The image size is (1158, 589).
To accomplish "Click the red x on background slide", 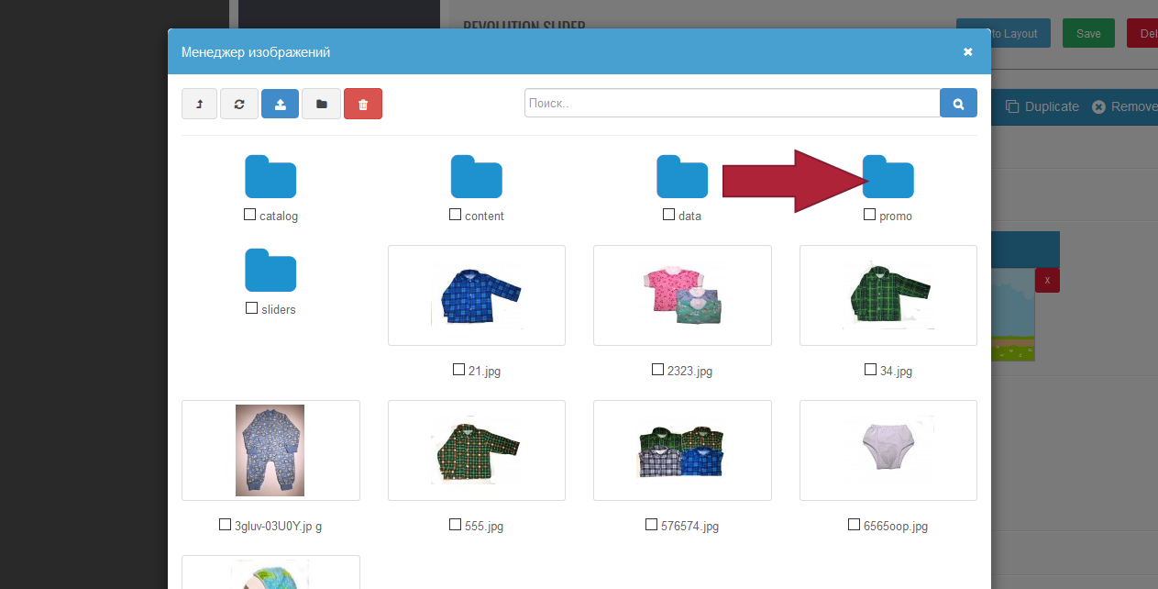I will click(1047, 280).
